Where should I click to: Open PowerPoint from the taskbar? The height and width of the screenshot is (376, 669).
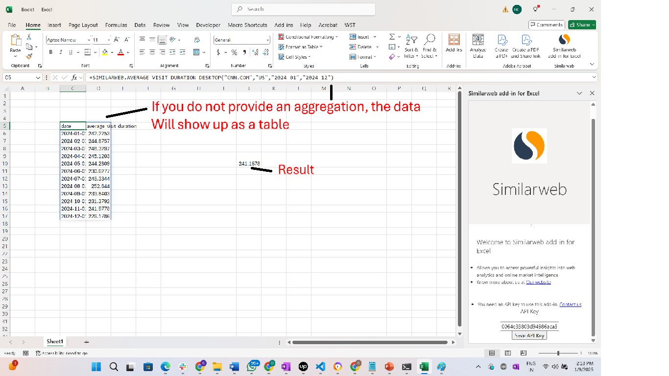(389, 367)
